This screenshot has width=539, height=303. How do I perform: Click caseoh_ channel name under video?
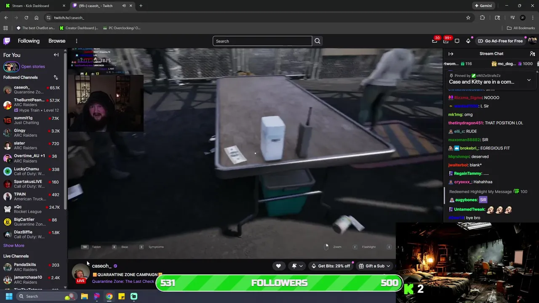point(101,266)
